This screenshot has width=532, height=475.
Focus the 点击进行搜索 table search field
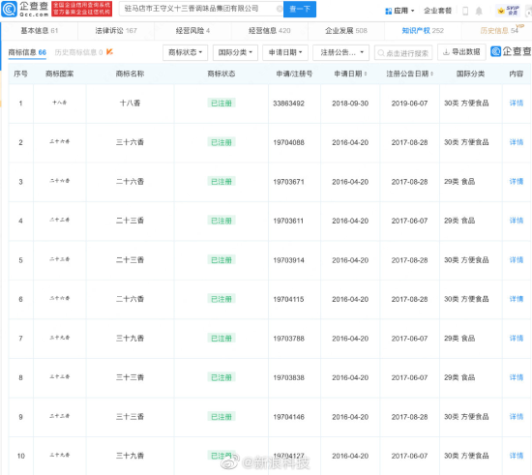click(403, 53)
